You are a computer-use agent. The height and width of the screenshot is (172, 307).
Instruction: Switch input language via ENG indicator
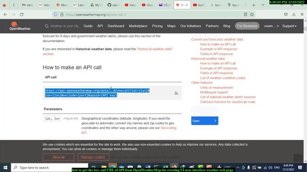[x=277, y=168]
